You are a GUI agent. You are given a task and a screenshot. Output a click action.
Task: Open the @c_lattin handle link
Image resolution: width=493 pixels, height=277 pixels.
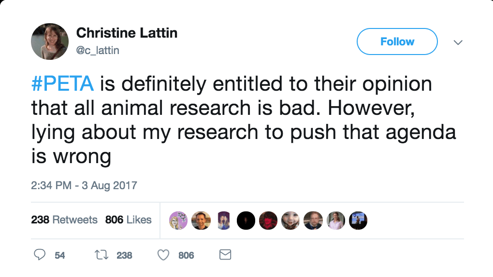[98, 50]
